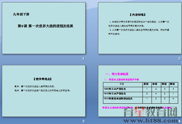Click the table header cell 英国
This screenshot has width=182, height=124.
point(147,85)
